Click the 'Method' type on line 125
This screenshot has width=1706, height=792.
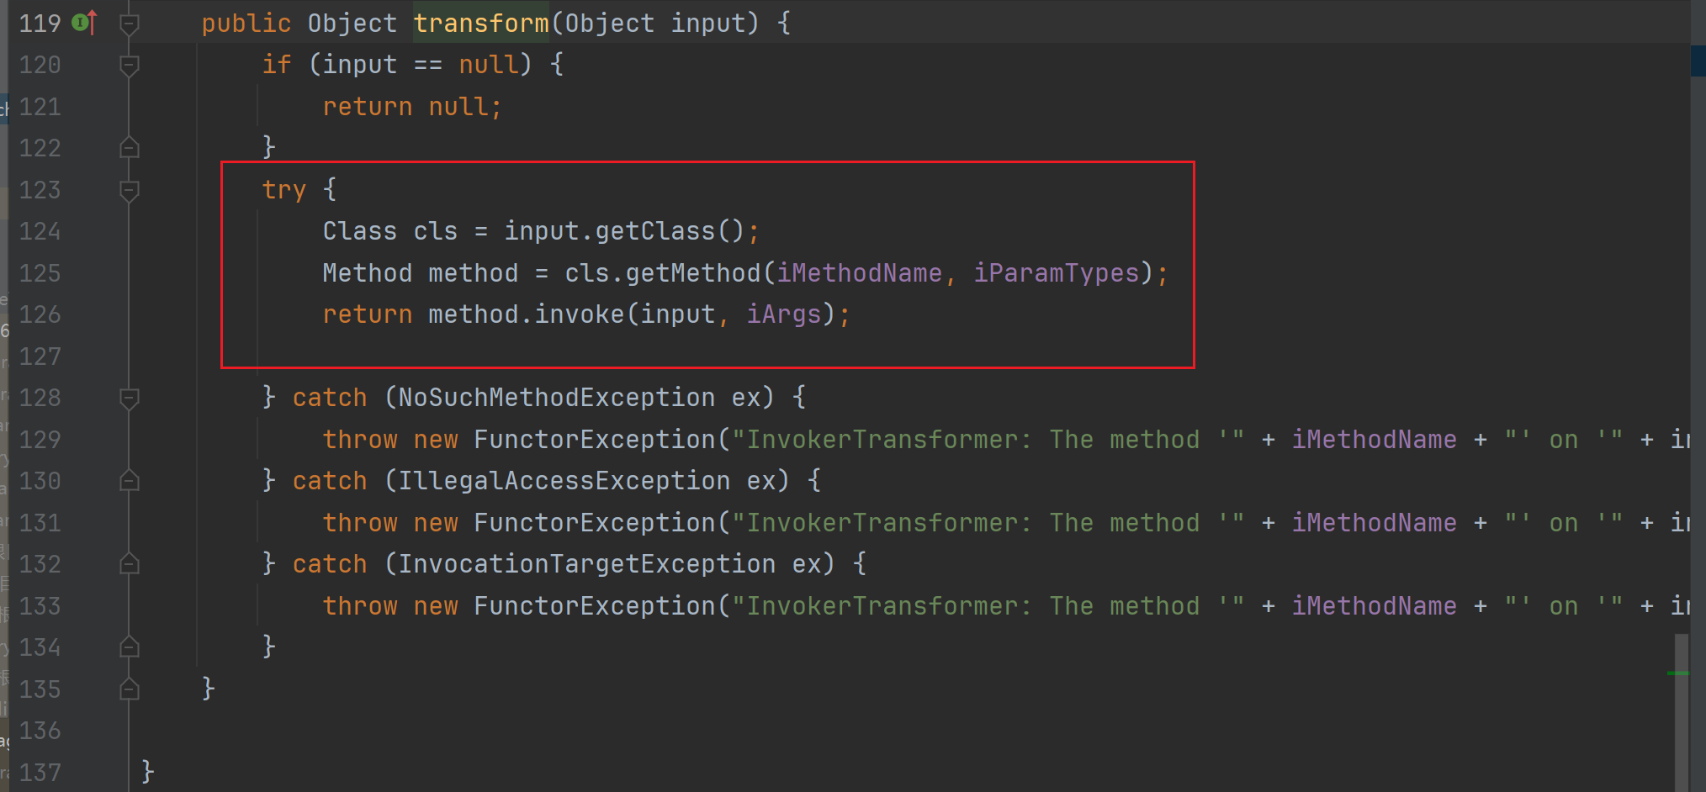(x=368, y=273)
